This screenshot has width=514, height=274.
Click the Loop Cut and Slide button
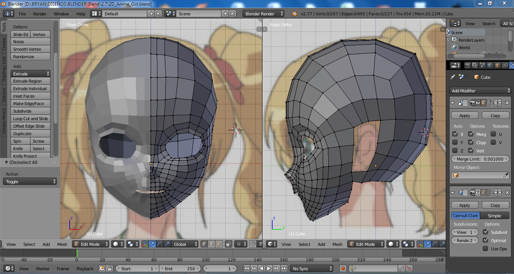(31, 119)
